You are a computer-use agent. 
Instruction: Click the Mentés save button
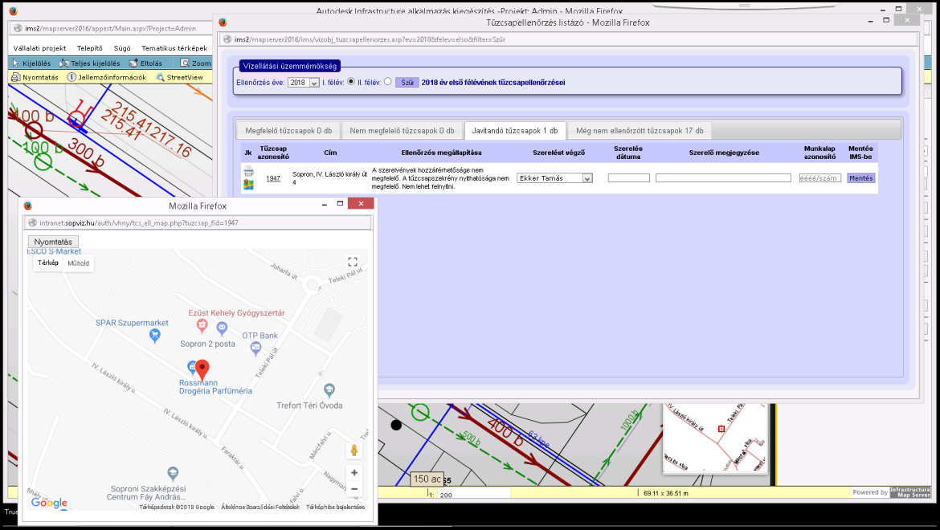point(861,177)
